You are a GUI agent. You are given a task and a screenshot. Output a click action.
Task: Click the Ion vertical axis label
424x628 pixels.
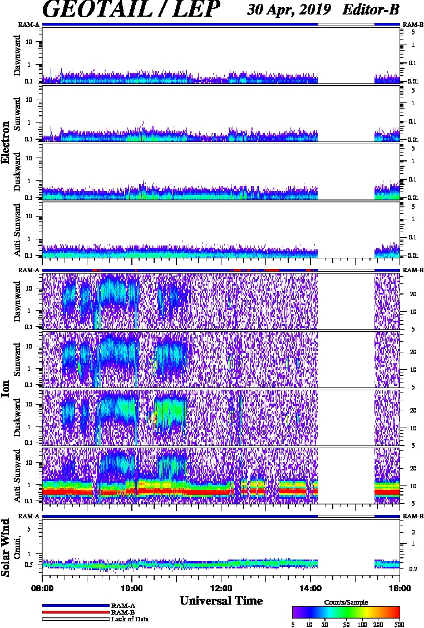[6, 389]
